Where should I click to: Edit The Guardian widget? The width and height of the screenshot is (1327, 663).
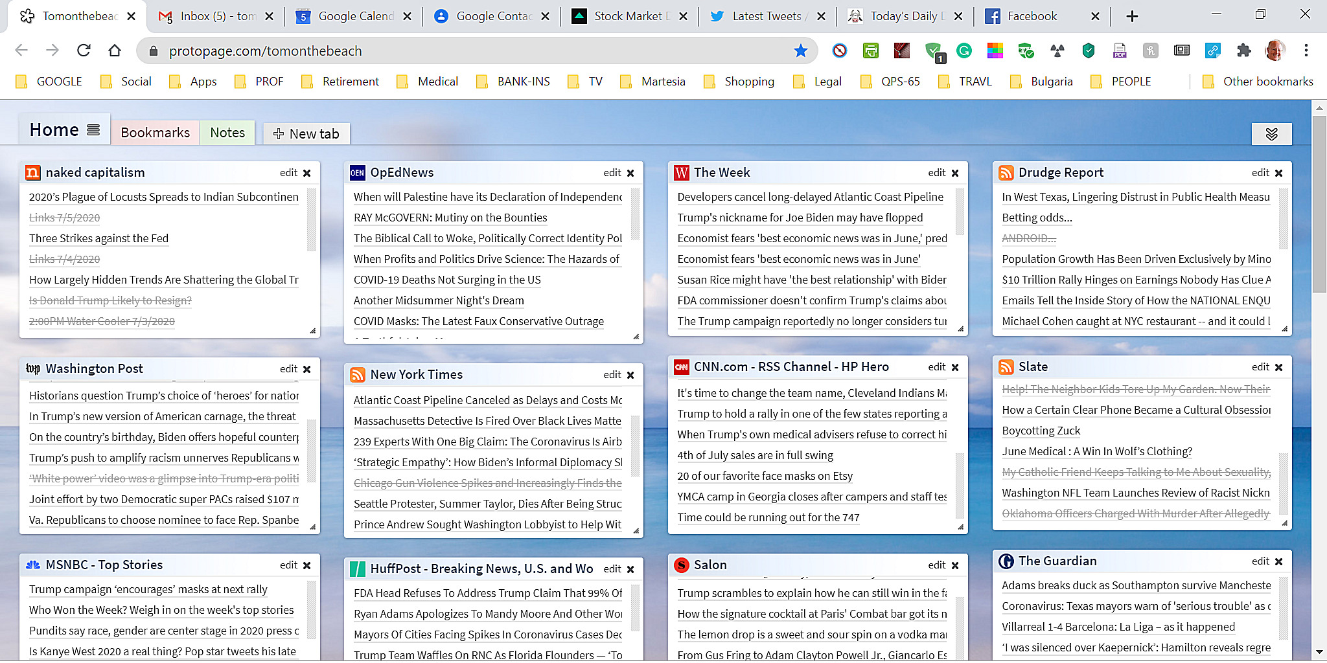tap(1260, 561)
